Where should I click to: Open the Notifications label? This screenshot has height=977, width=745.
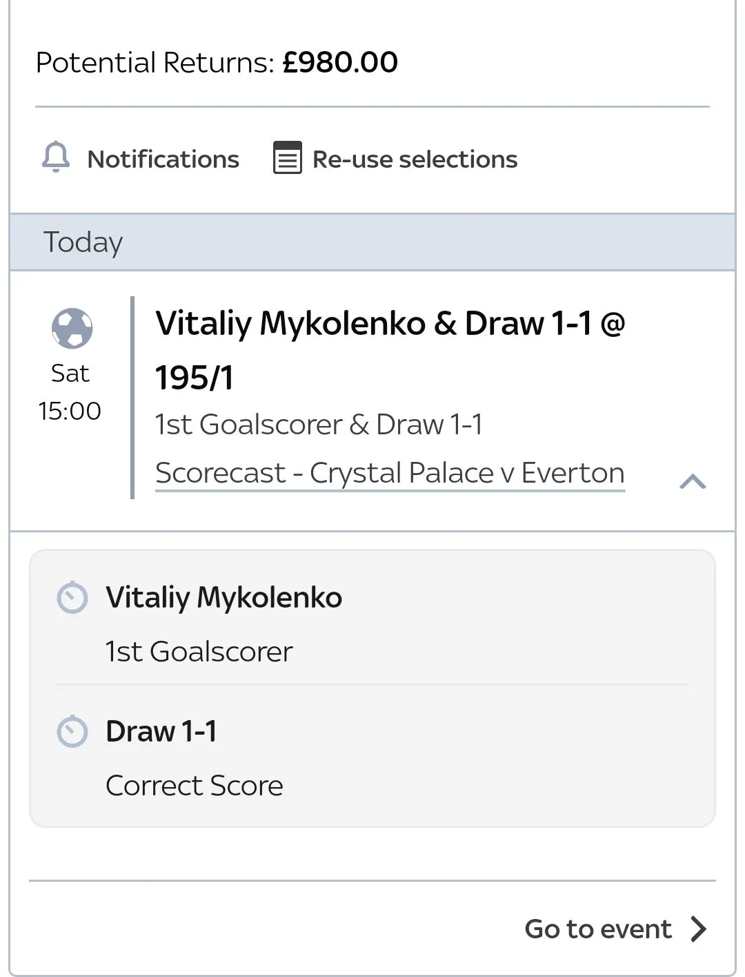163,159
